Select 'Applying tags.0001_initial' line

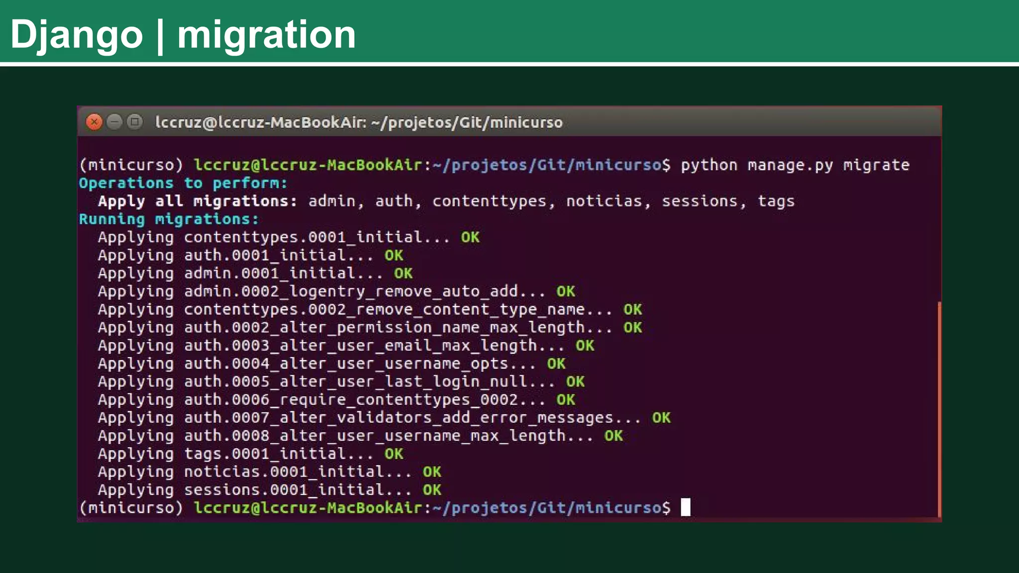point(250,454)
